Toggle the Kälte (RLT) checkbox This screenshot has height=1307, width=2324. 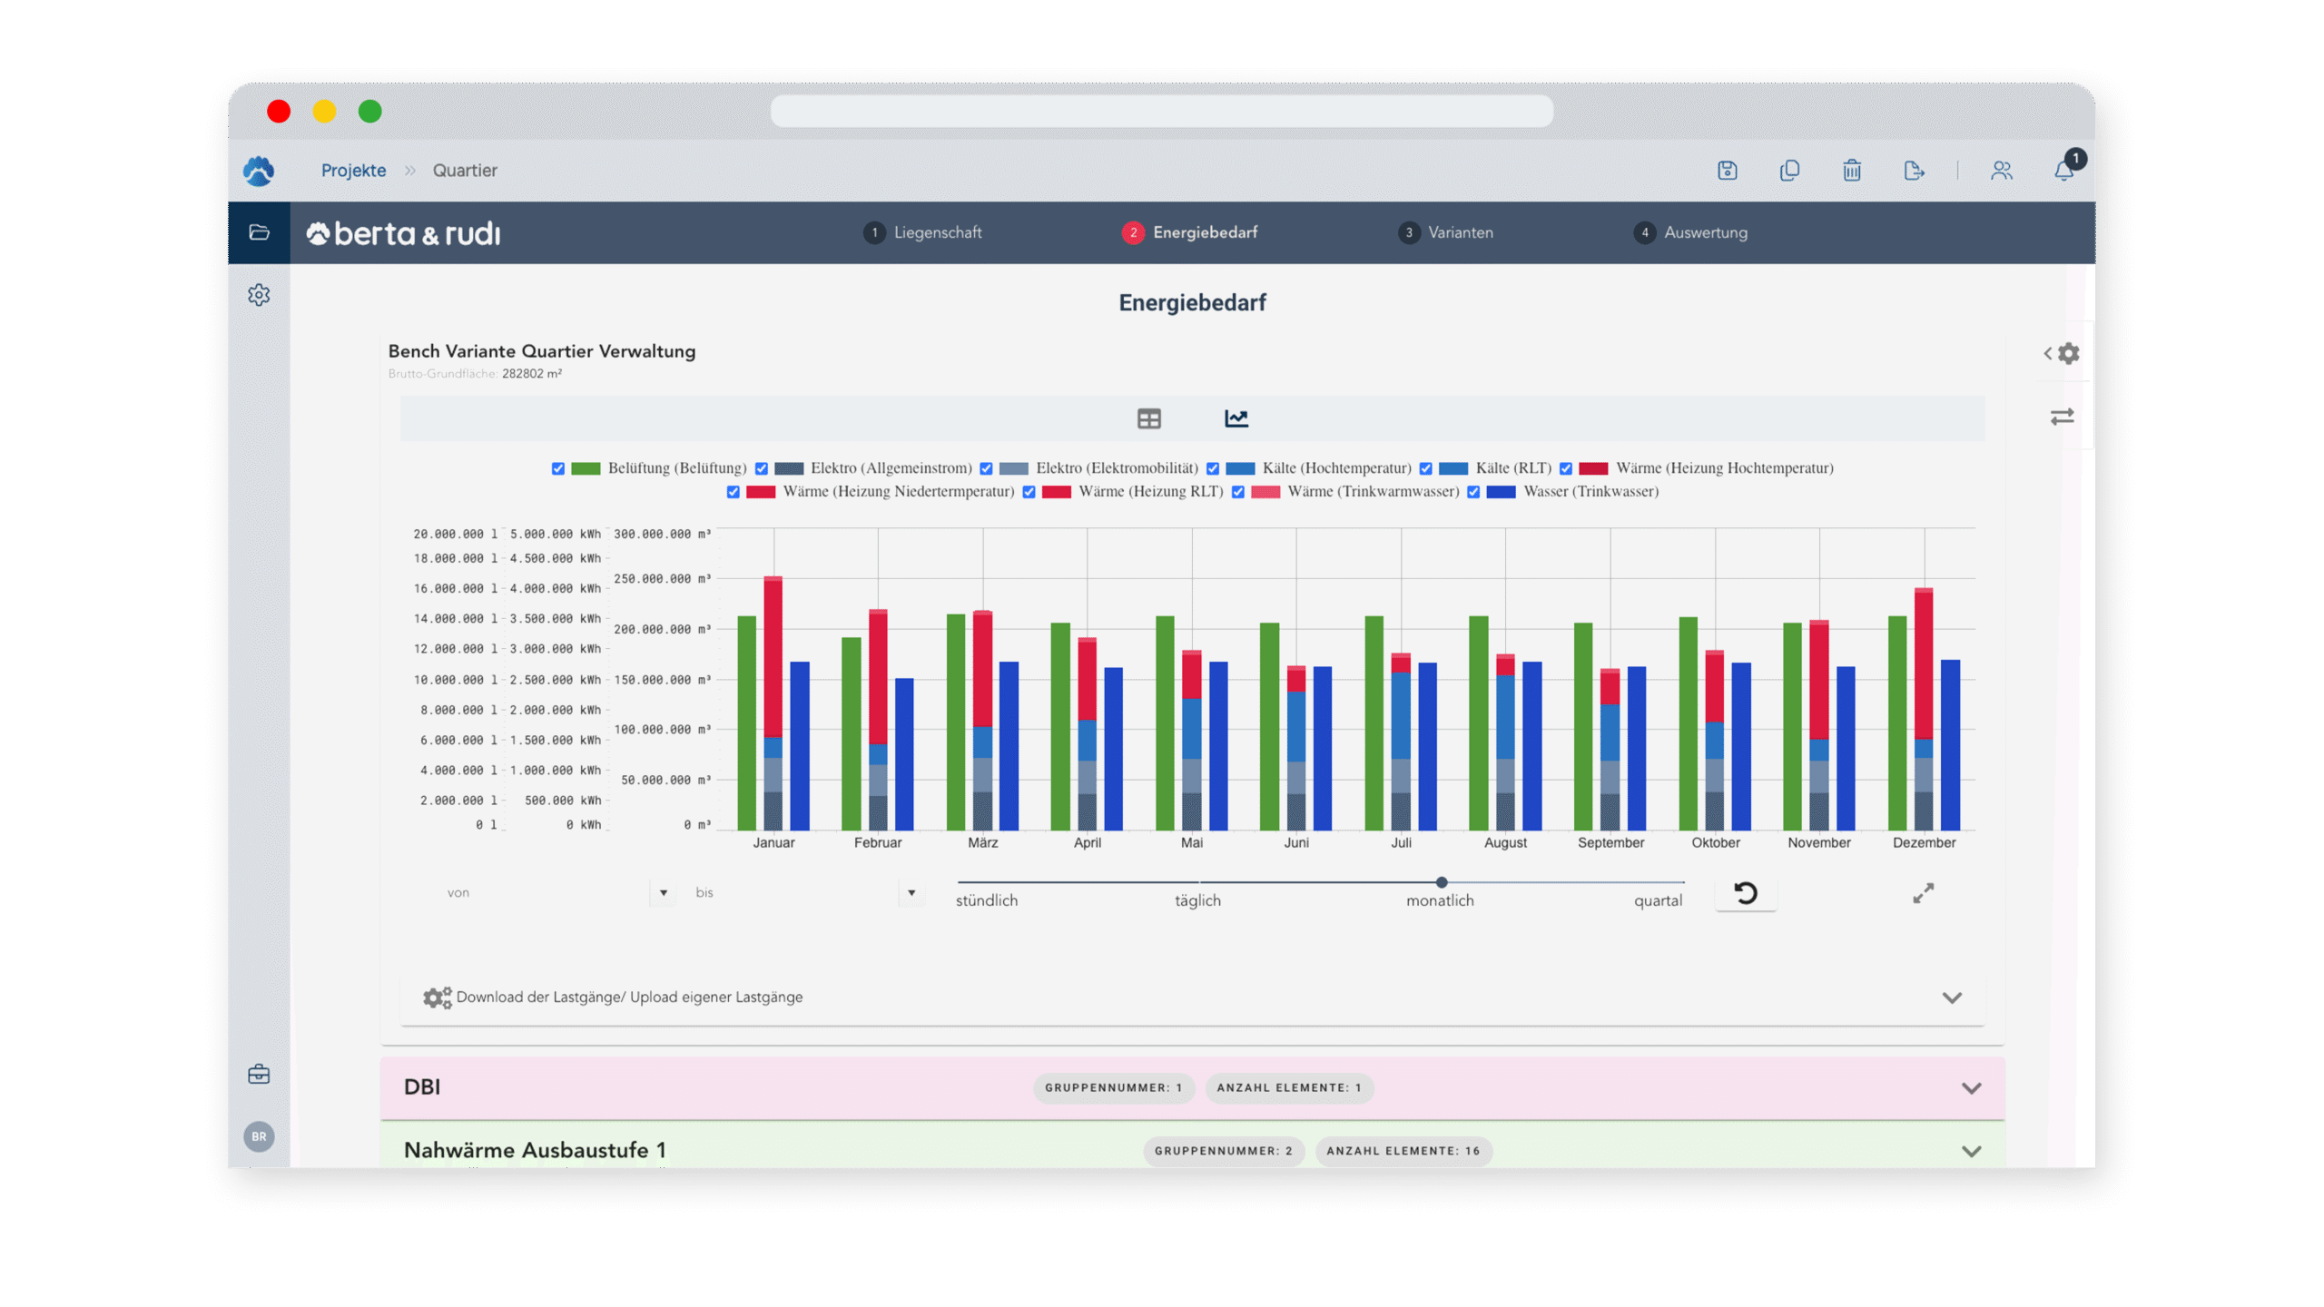tap(1425, 468)
